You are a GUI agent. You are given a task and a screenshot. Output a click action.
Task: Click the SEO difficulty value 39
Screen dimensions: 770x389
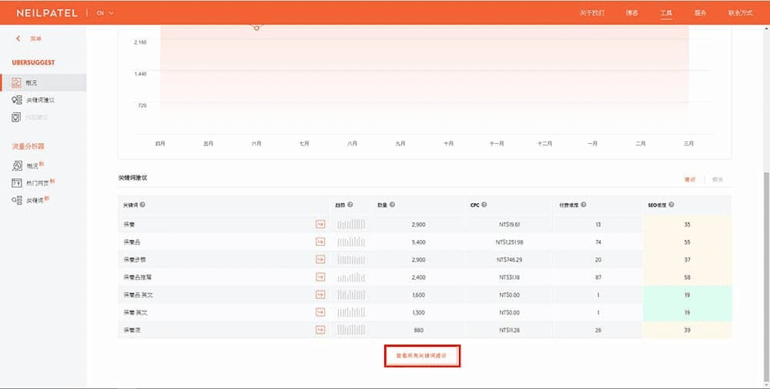click(x=687, y=330)
